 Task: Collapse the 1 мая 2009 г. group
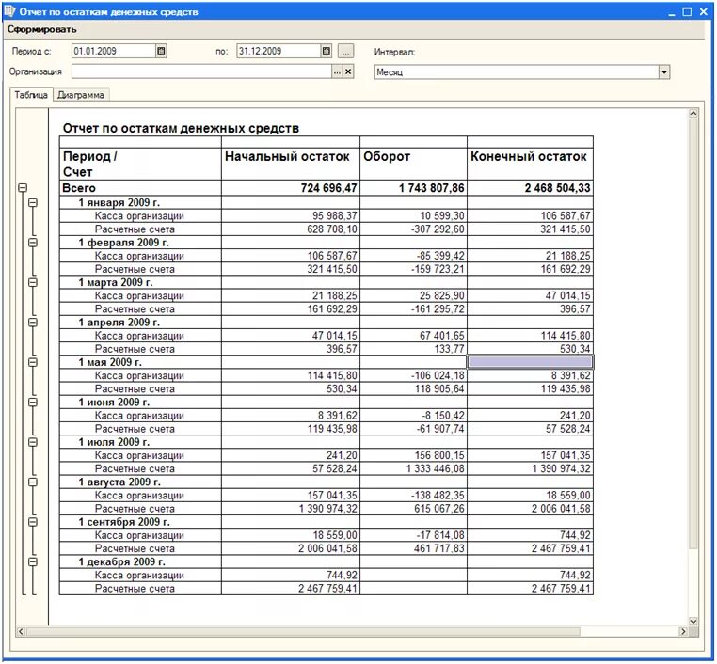click(33, 362)
